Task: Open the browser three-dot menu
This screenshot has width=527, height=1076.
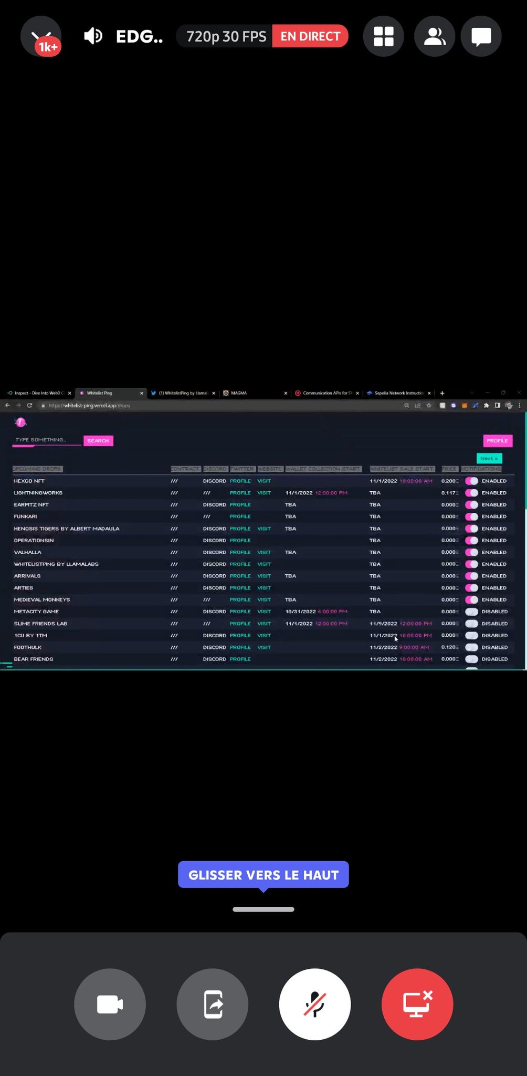Action: pos(519,405)
